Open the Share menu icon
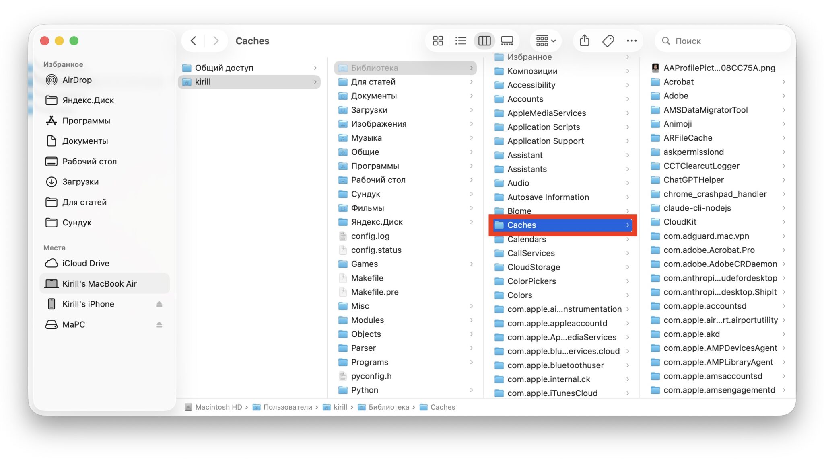Screen dimensions: 824x463 click(x=584, y=41)
